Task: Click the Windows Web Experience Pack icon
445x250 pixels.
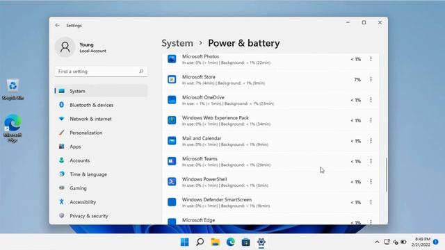Action: [x=172, y=120]
